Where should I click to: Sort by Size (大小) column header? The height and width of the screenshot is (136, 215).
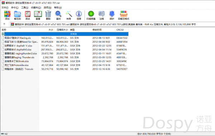click(47, 30)
